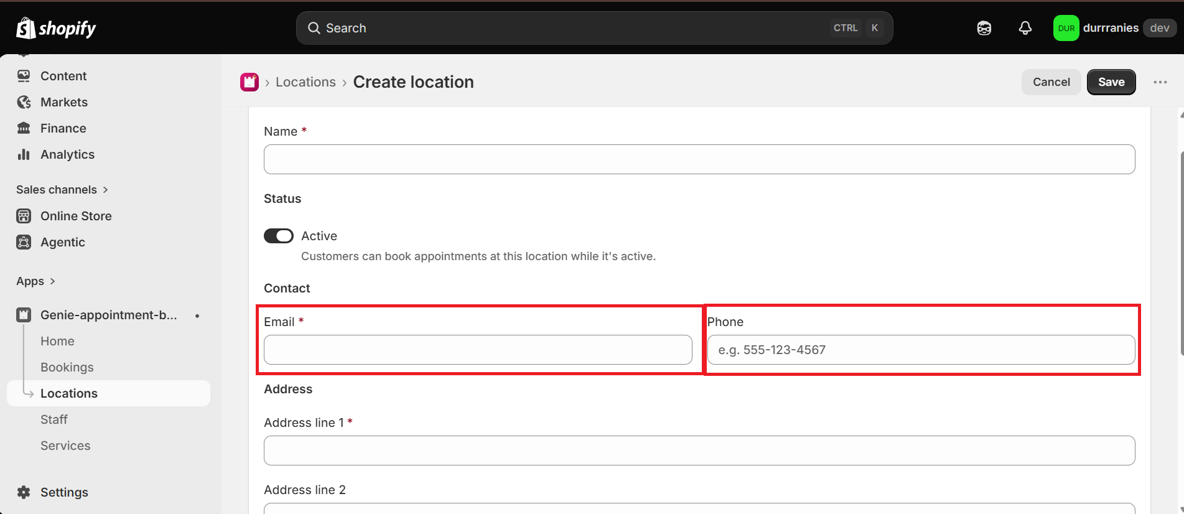Click the Genie appointment app icon in sidebar
The image size is (1184, 514).
click(x=24, y=315)
